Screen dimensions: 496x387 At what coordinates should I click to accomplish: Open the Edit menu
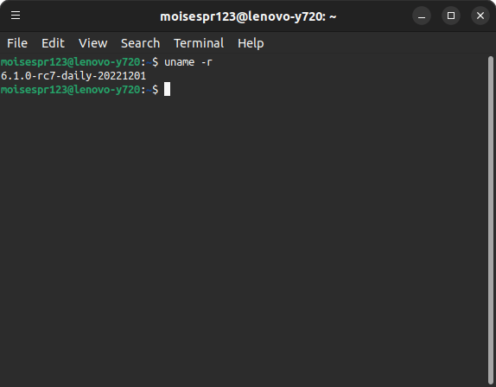click(x=53, y=43)
